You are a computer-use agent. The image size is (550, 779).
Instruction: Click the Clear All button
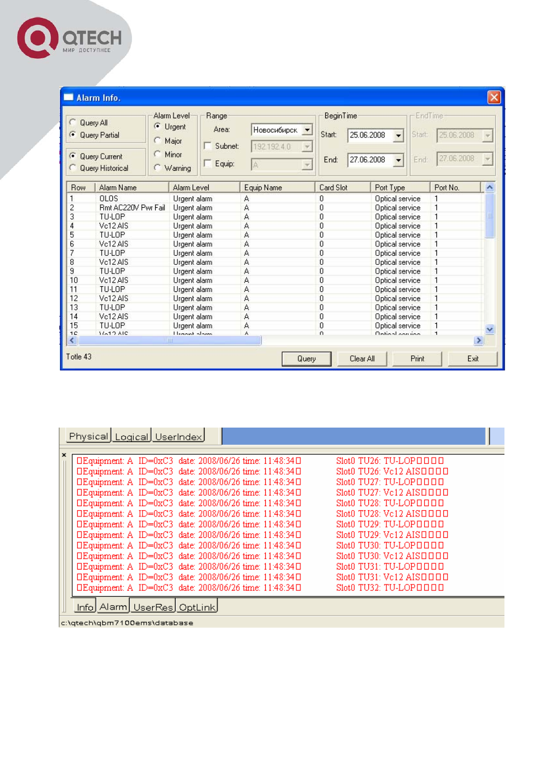click(362, 358)
